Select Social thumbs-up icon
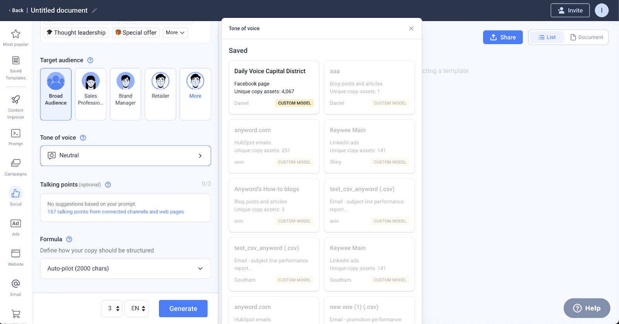This screenshot has width=619, height=324. click(15, 193)
